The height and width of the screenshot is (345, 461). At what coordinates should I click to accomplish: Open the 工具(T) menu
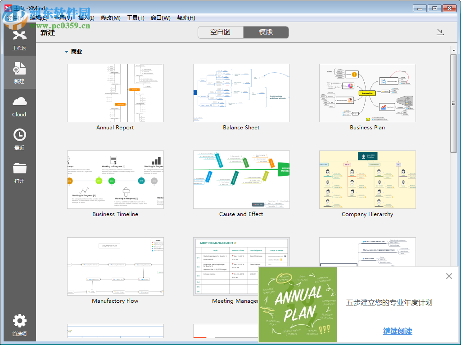(x=136, y=18)
